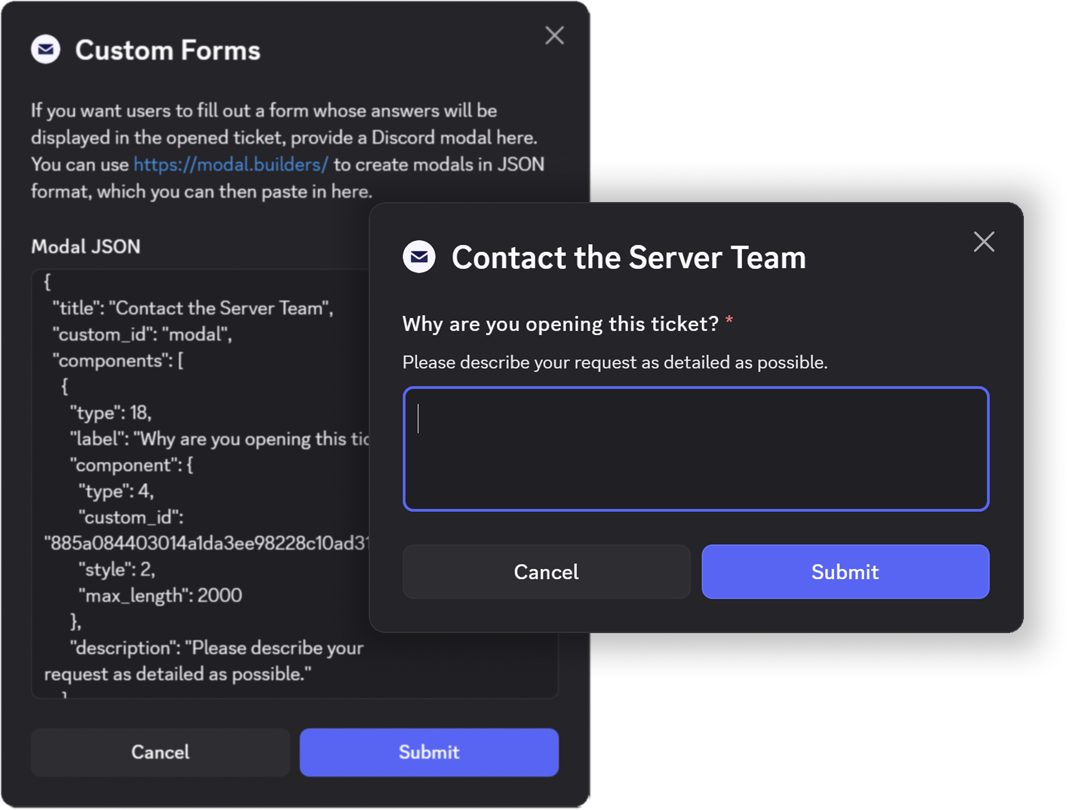Click the "Please describe your request" description text

point(614,362)
